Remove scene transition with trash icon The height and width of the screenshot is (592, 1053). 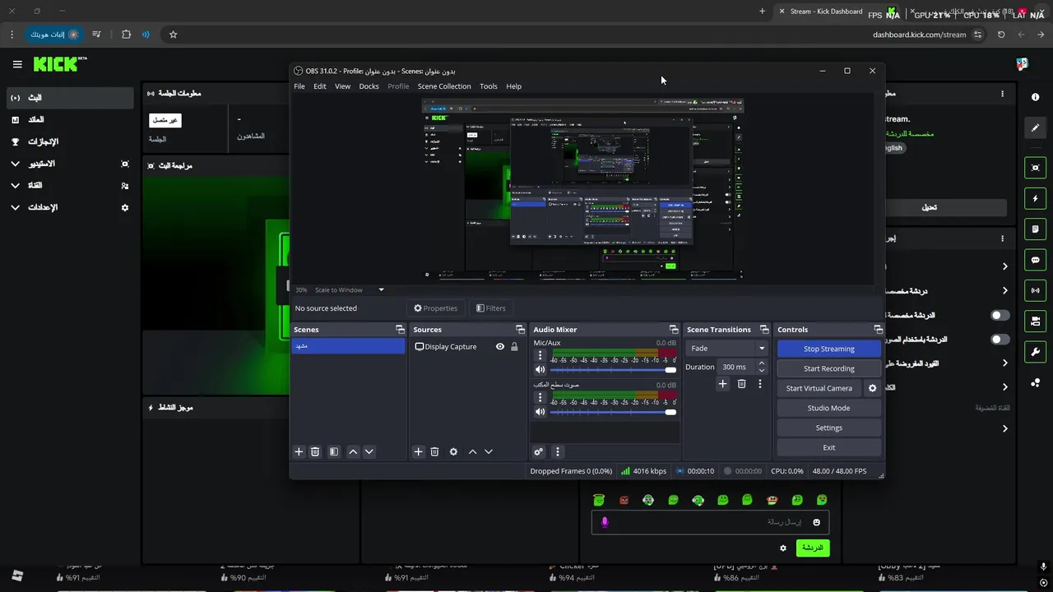tap(741, 384)
